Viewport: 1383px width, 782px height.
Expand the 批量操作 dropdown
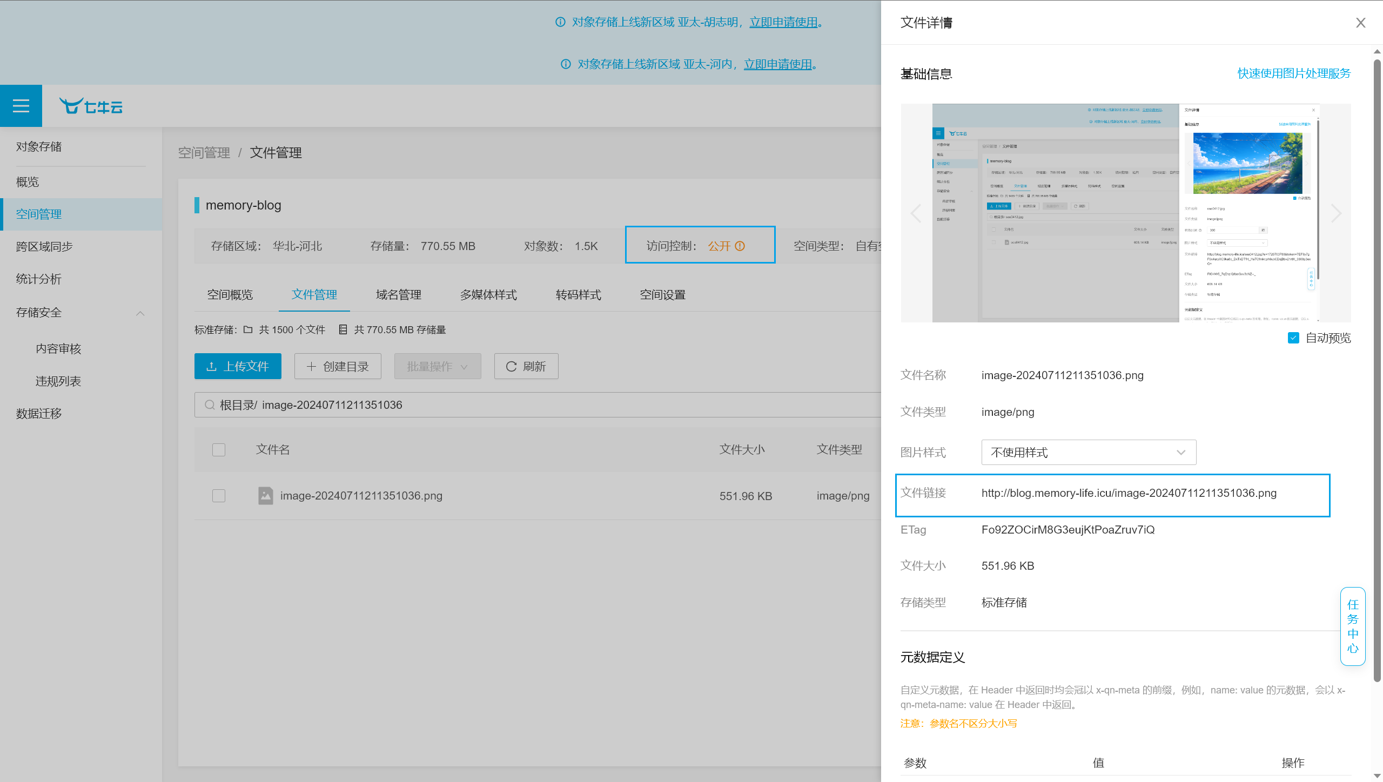coord(438,367)
